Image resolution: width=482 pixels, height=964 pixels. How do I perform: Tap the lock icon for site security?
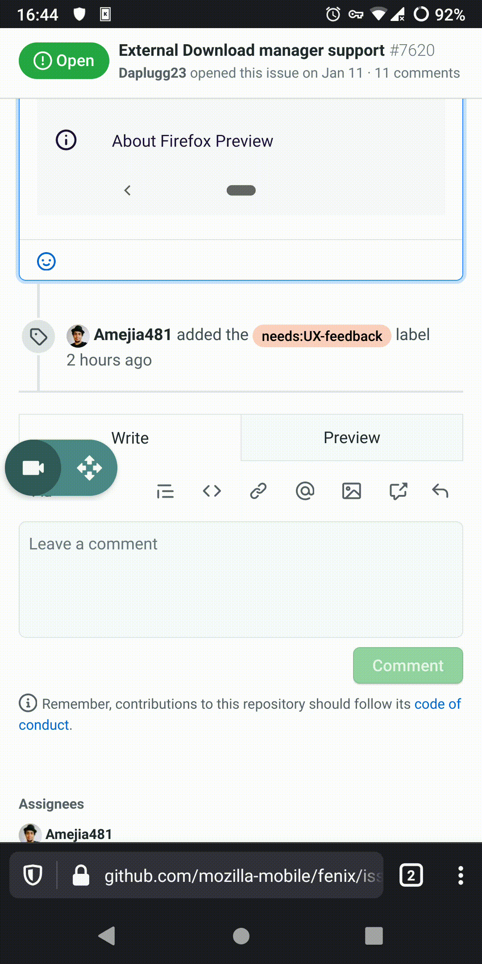pos(81,876)
